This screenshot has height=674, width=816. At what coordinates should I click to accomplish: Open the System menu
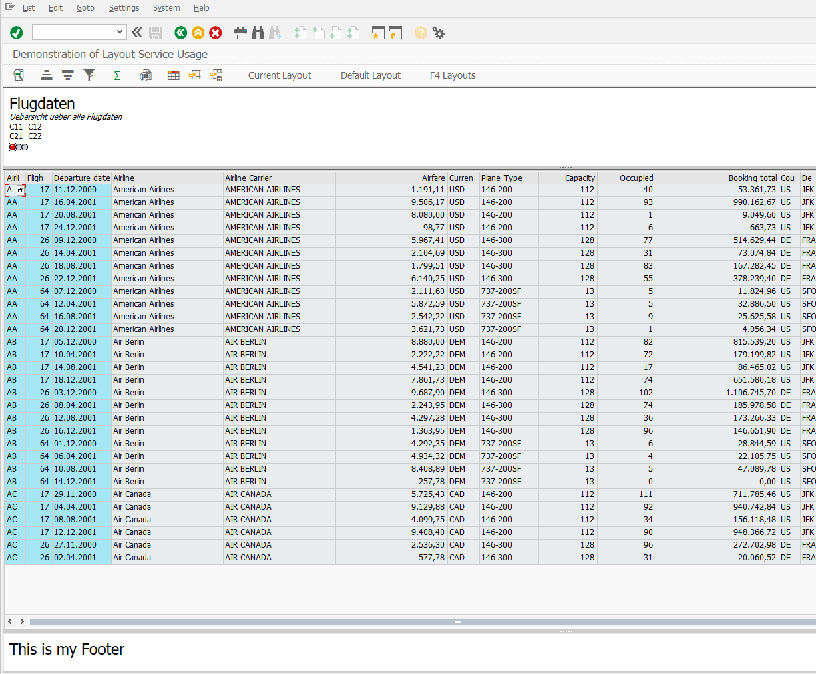pos(166,8)
